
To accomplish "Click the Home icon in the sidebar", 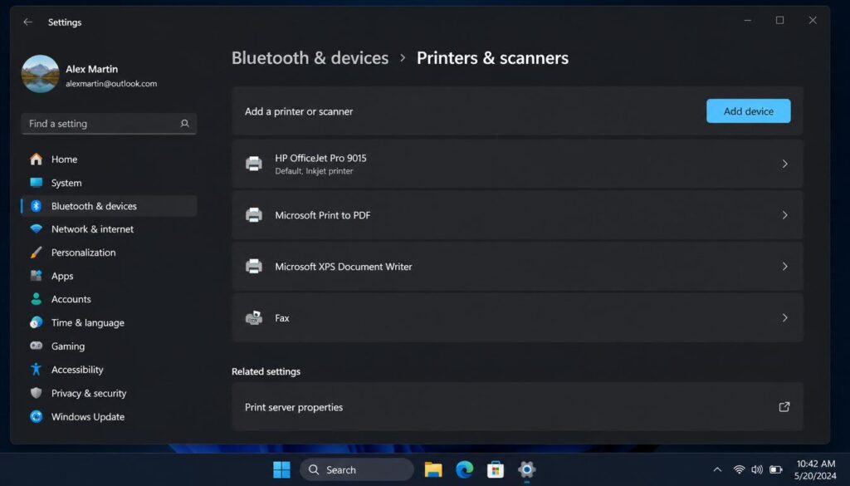I will pos(37,159).
